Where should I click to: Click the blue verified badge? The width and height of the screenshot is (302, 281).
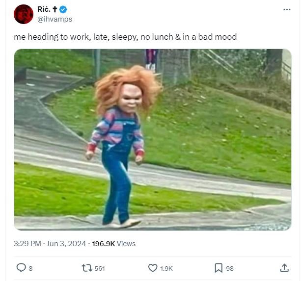63,9
